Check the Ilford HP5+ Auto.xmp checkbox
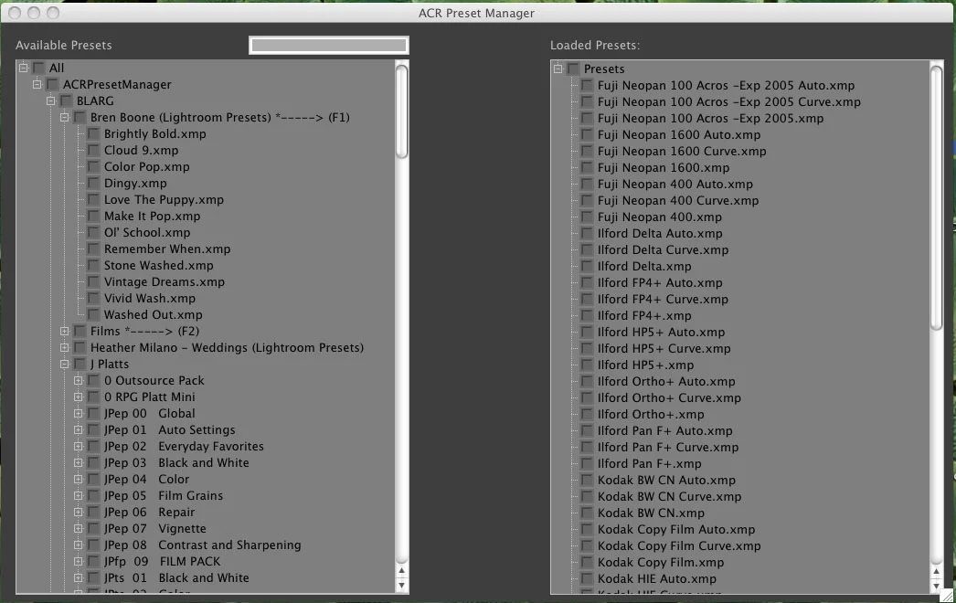956x603 pixels. coord(587,333)
